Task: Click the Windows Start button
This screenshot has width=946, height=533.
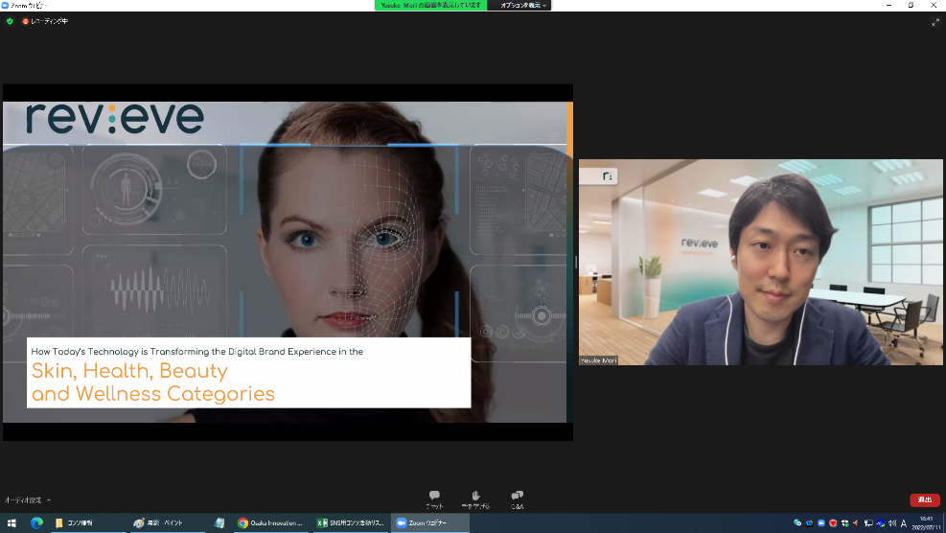Action: click(x=11, y=522)
